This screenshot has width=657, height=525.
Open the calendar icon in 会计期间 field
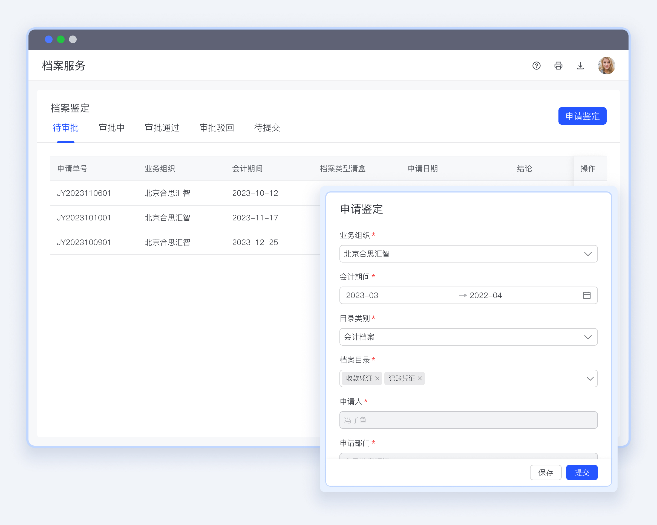point(587,295)
